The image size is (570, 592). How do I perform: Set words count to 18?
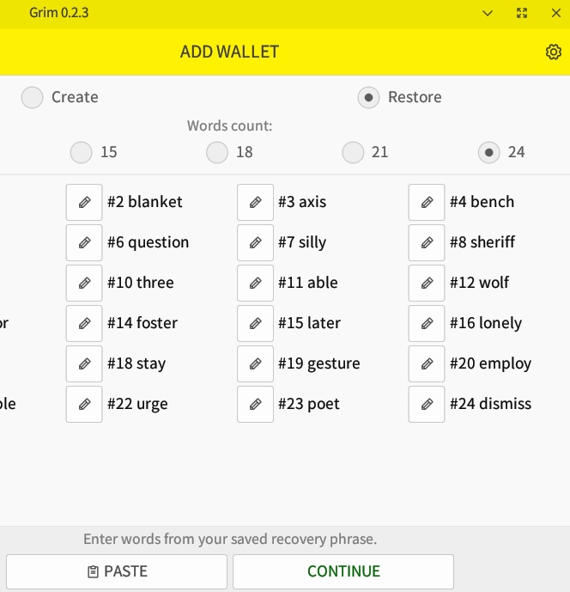217,153
